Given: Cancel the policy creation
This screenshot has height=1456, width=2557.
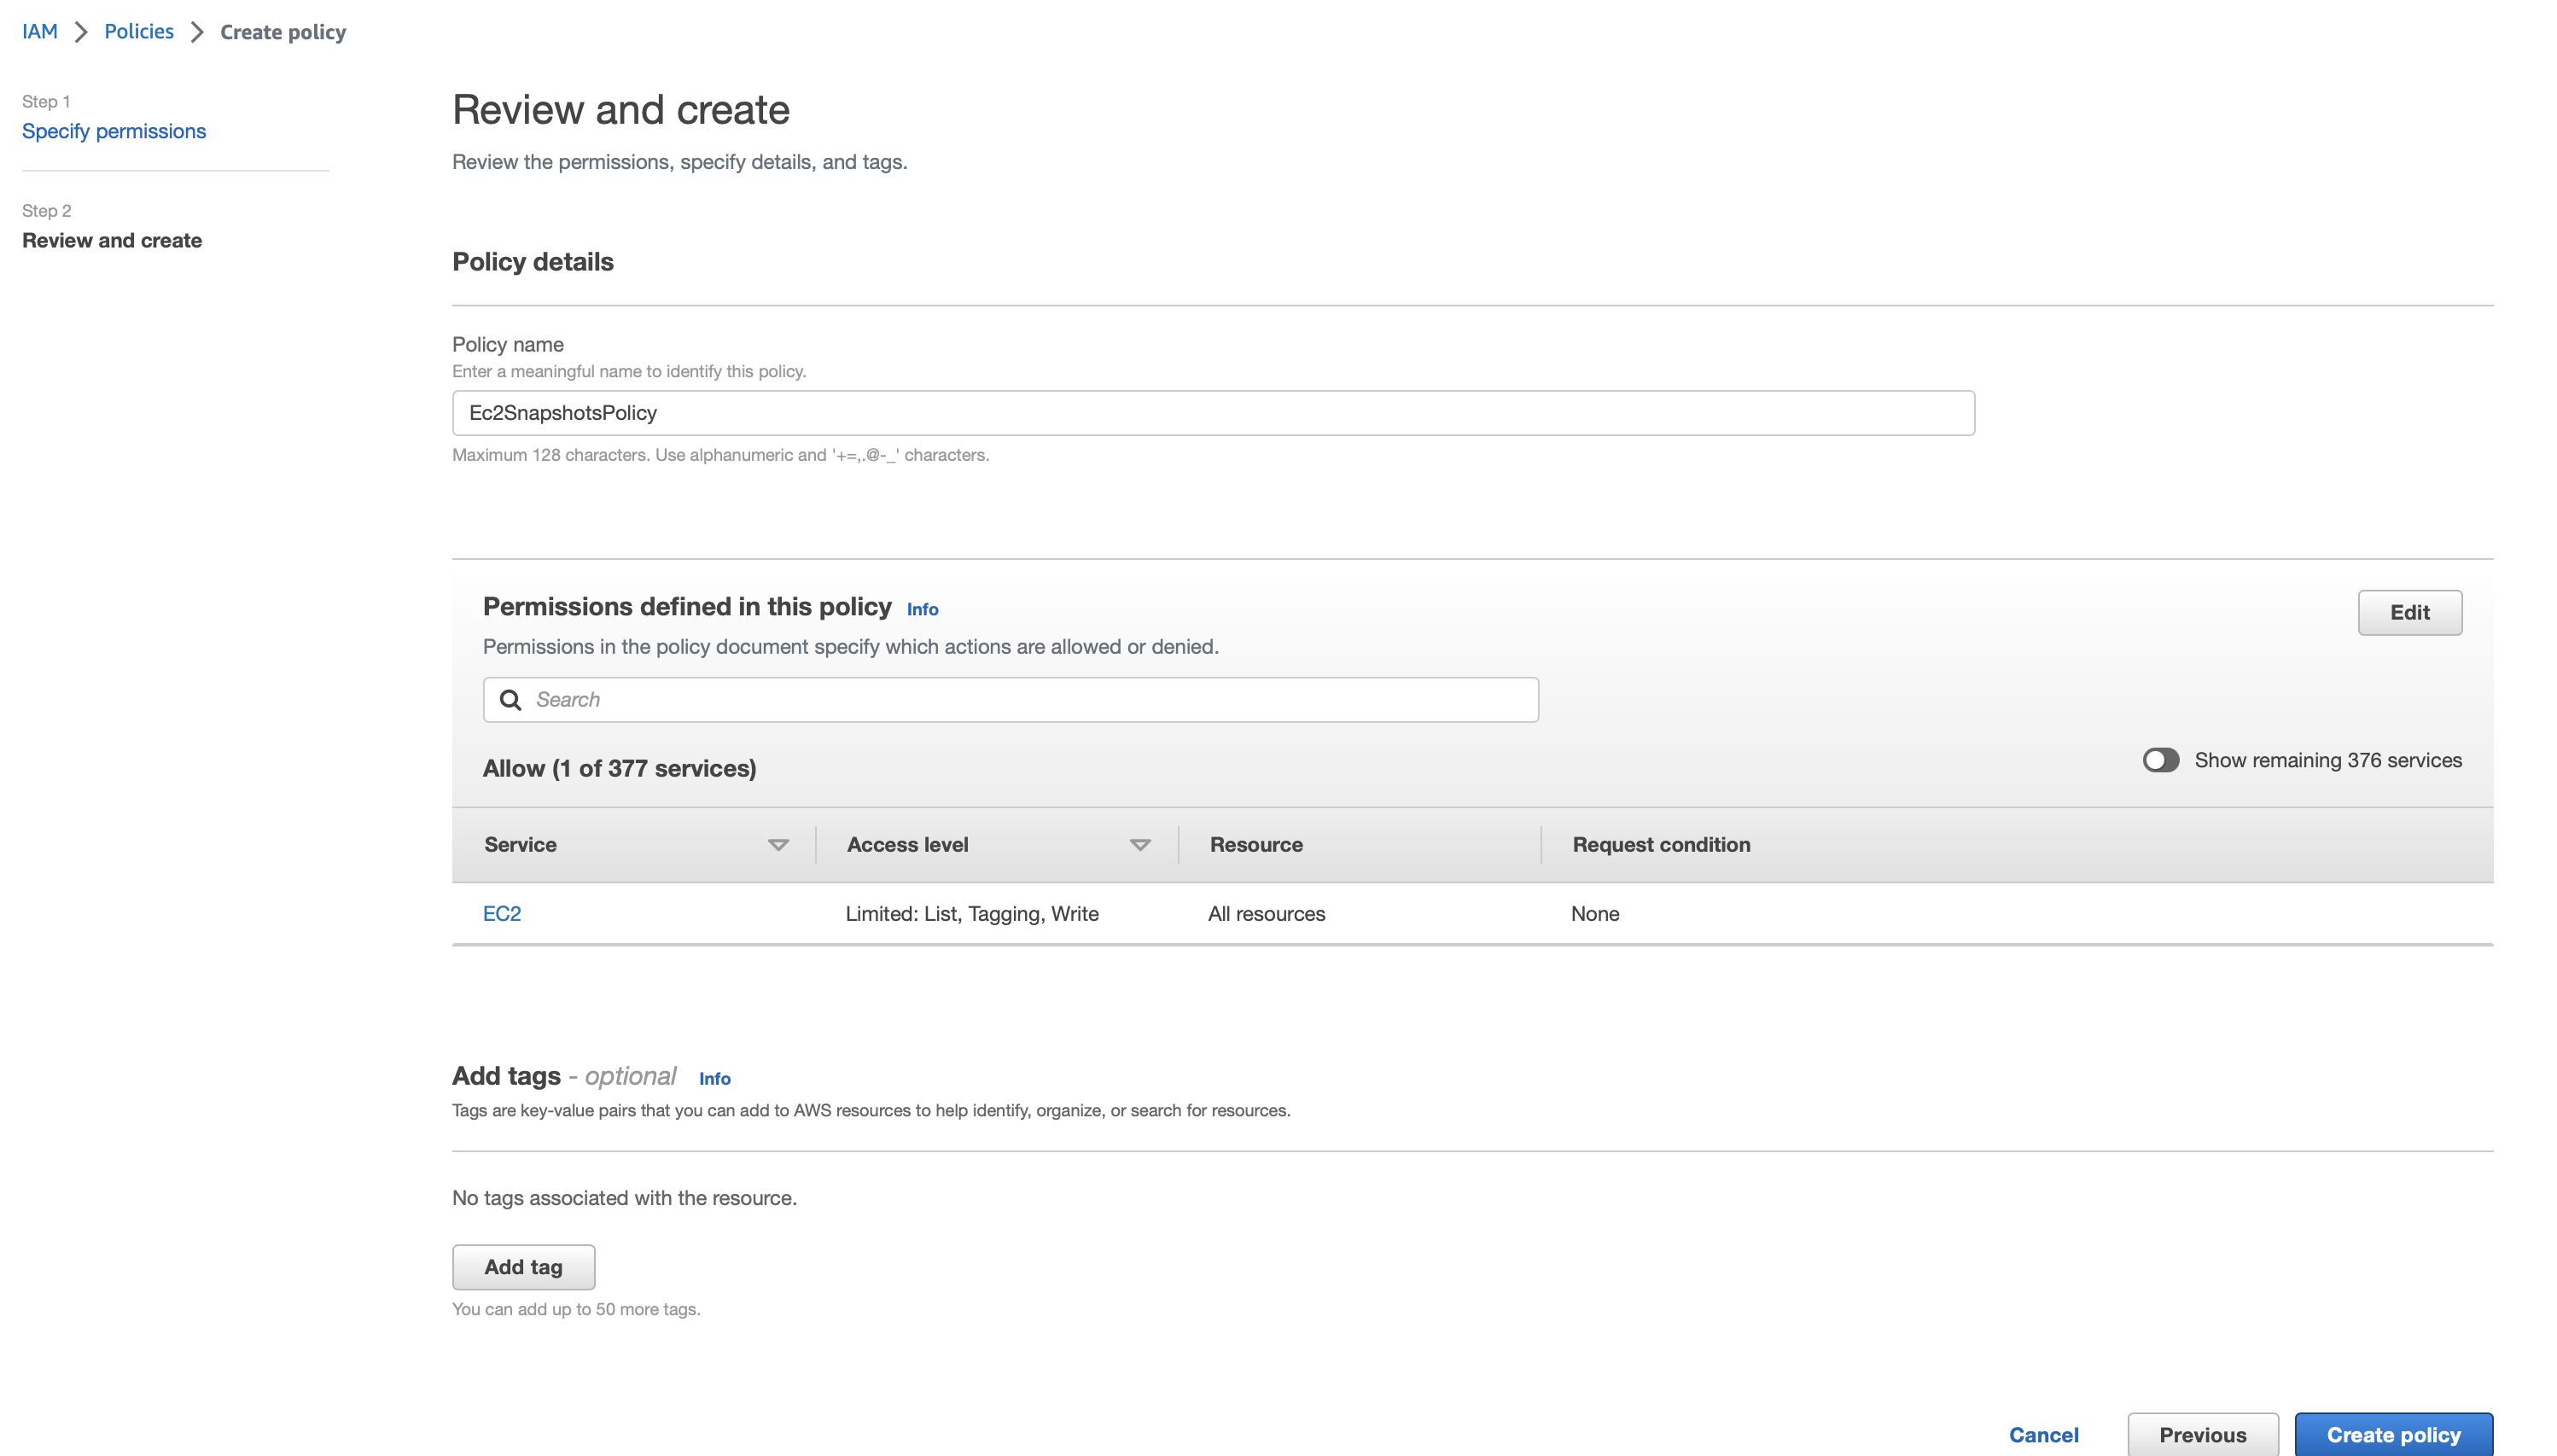Looking at the screenshot, I should [x=2044, y=1434].
